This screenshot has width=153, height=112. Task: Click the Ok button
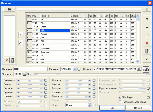(112, 108)
